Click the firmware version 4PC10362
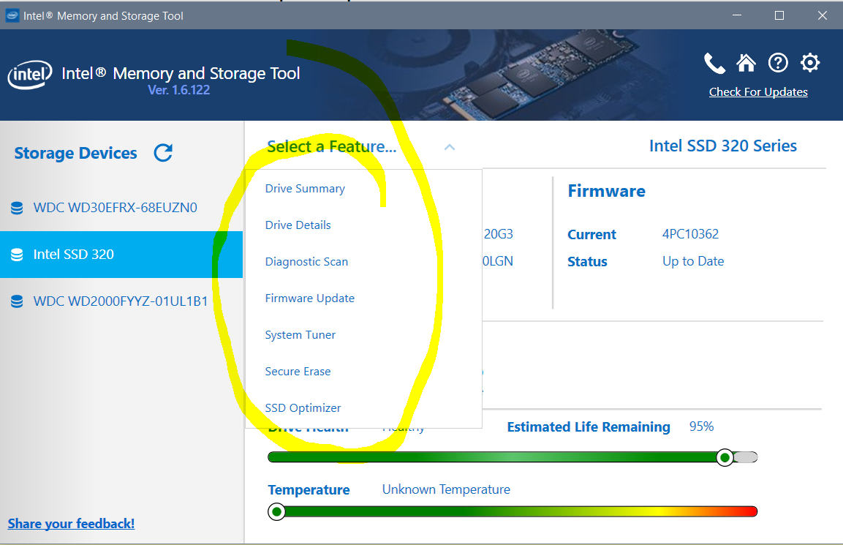 690,234
